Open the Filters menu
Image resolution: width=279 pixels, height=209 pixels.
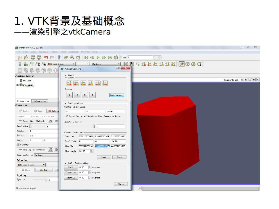pyautogui.click(x=54, y=52)
